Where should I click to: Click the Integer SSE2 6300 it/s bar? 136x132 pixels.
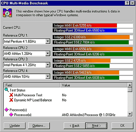point(91,37)
